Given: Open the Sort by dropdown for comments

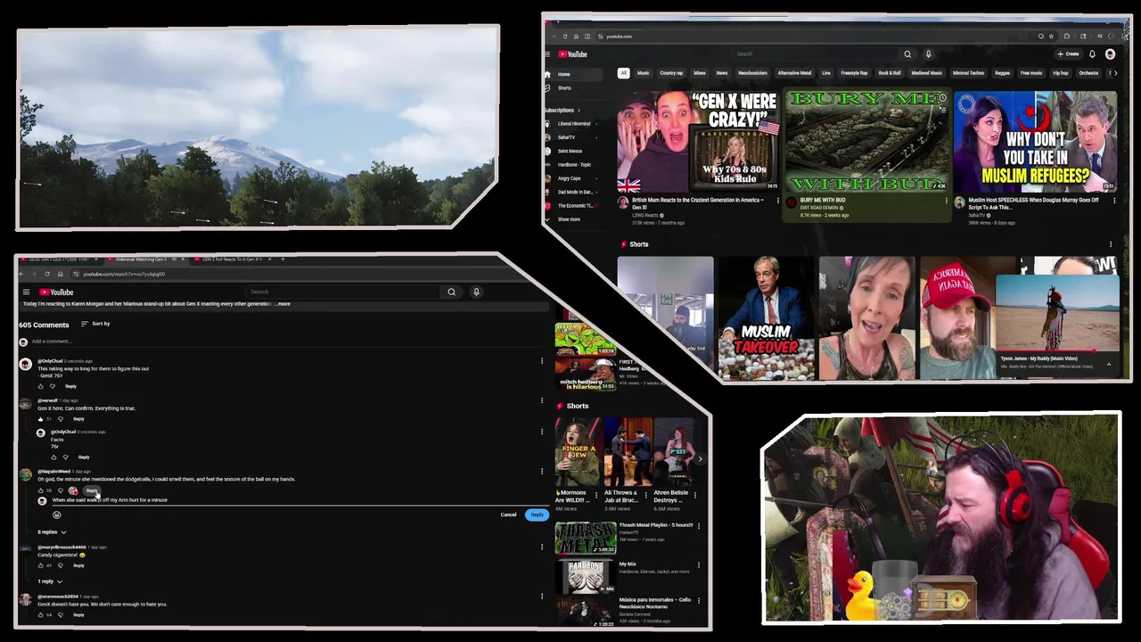Looking at the screenshot, I should point(95,324).
